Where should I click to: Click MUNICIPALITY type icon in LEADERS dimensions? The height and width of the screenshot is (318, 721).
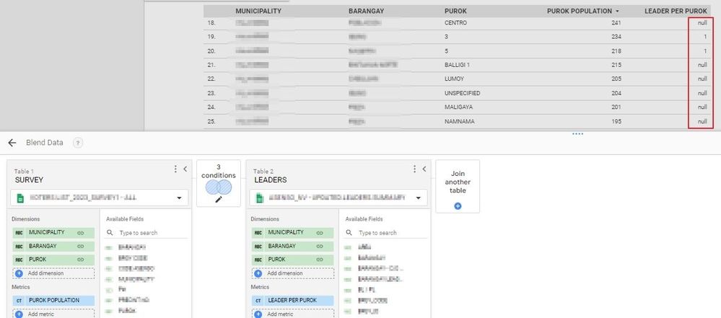point(258,232)
